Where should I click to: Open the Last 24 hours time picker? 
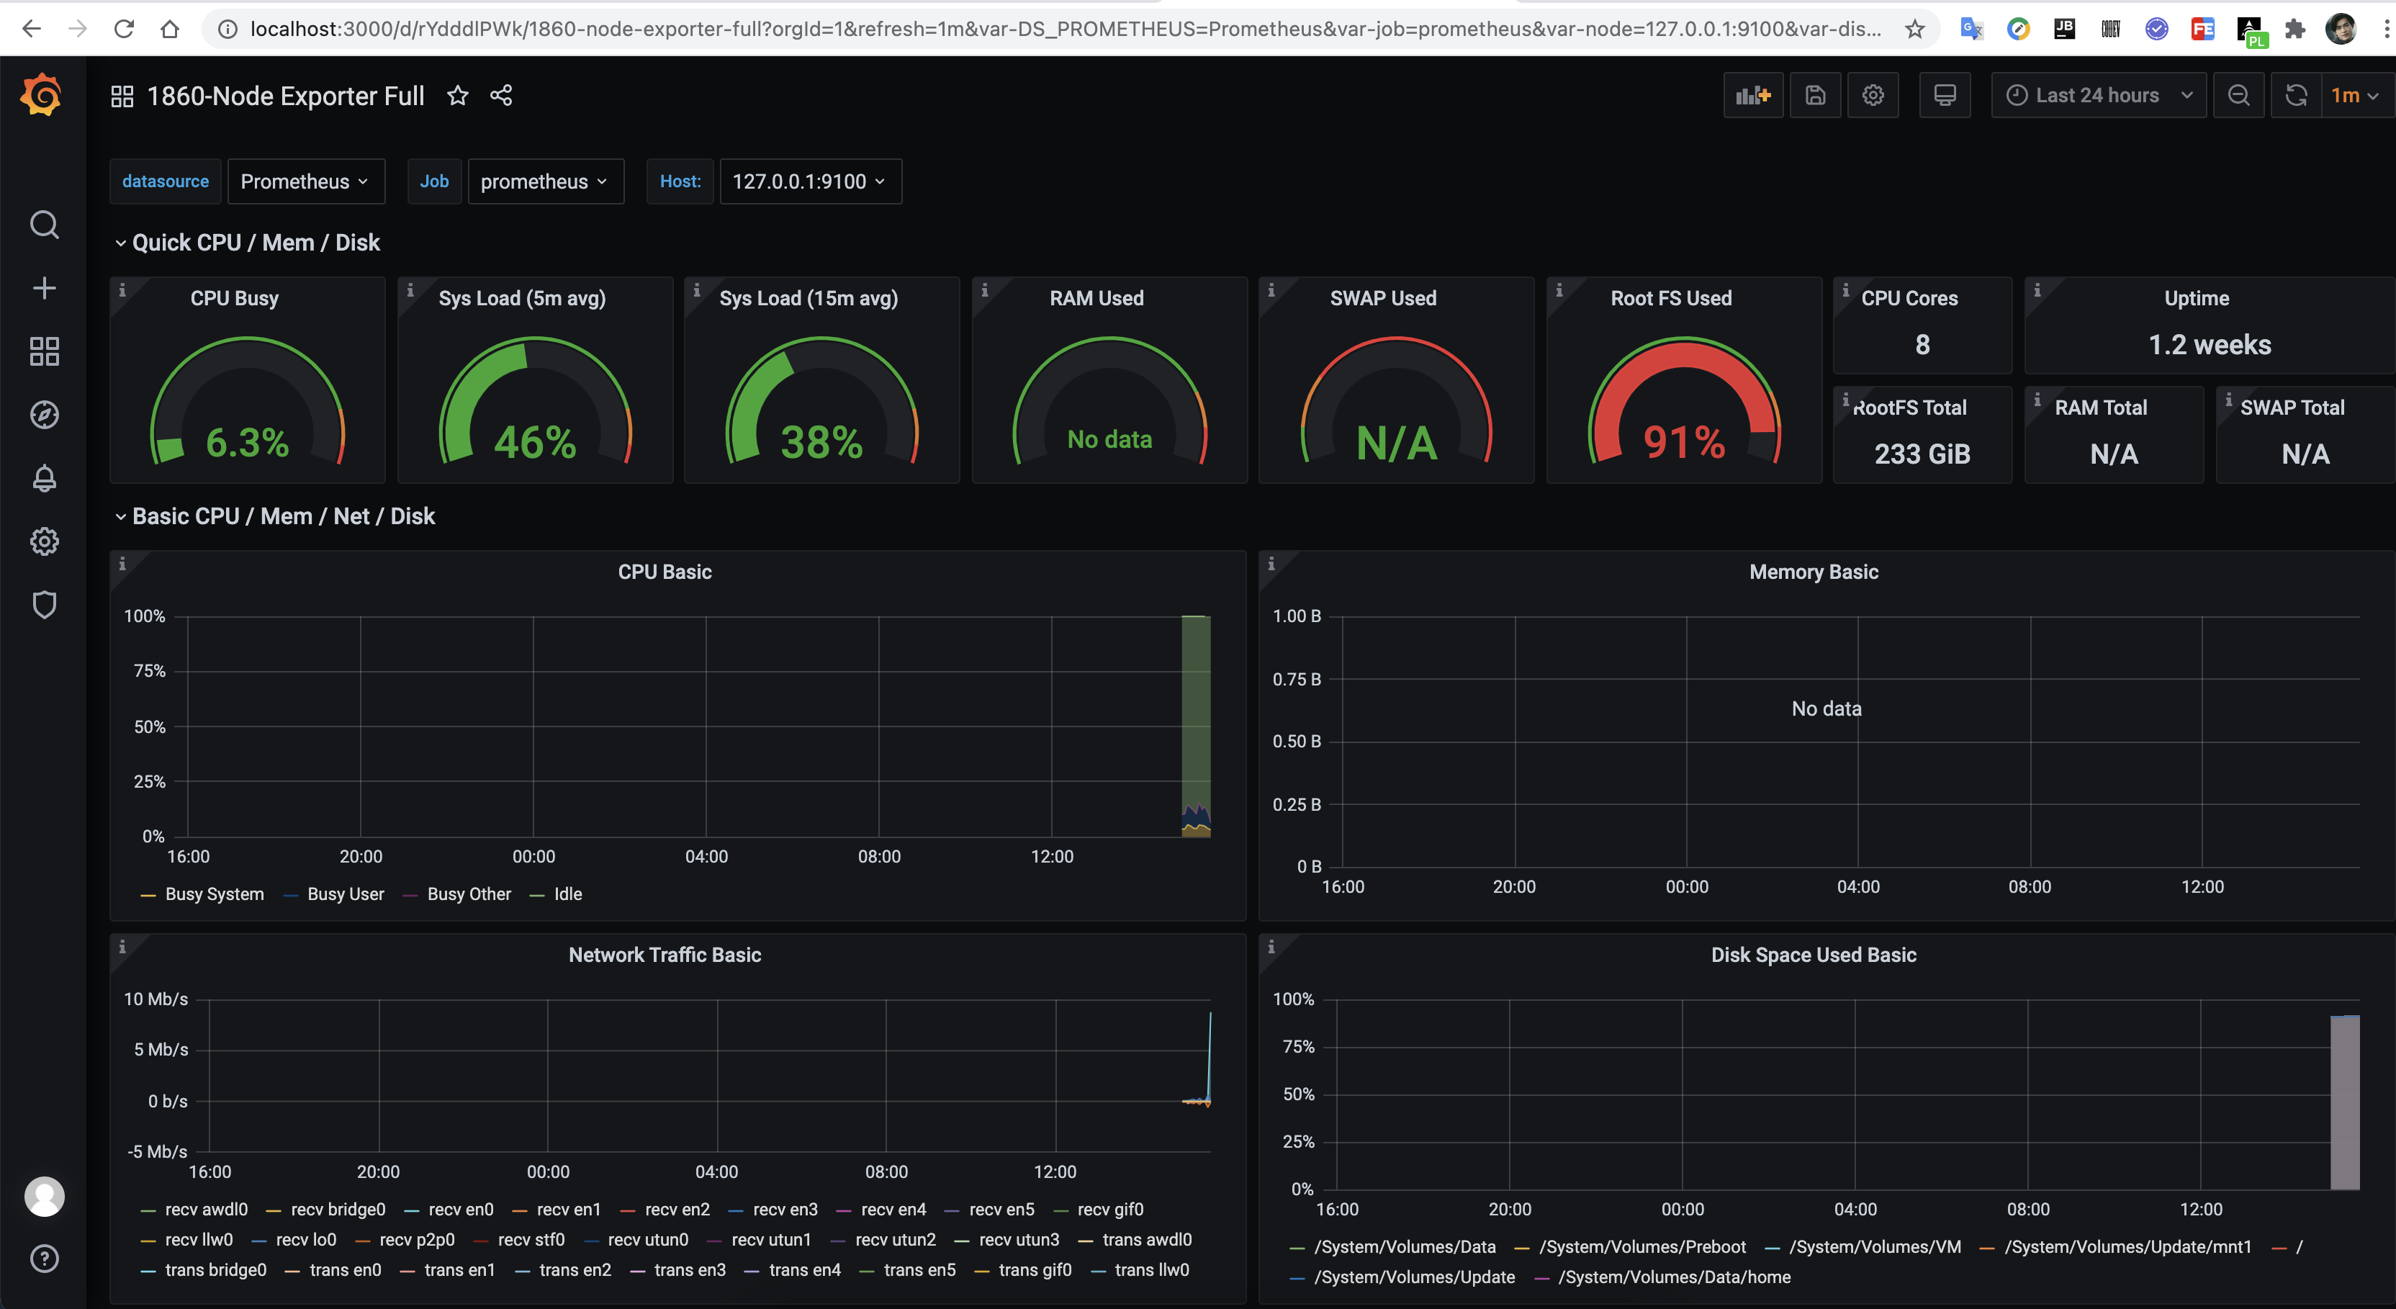pos(2097,96)
